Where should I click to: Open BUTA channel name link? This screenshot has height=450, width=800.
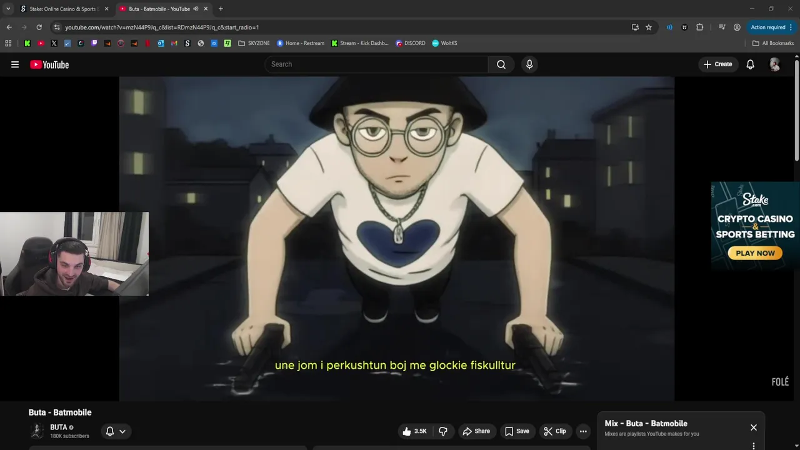coord(58,427)
